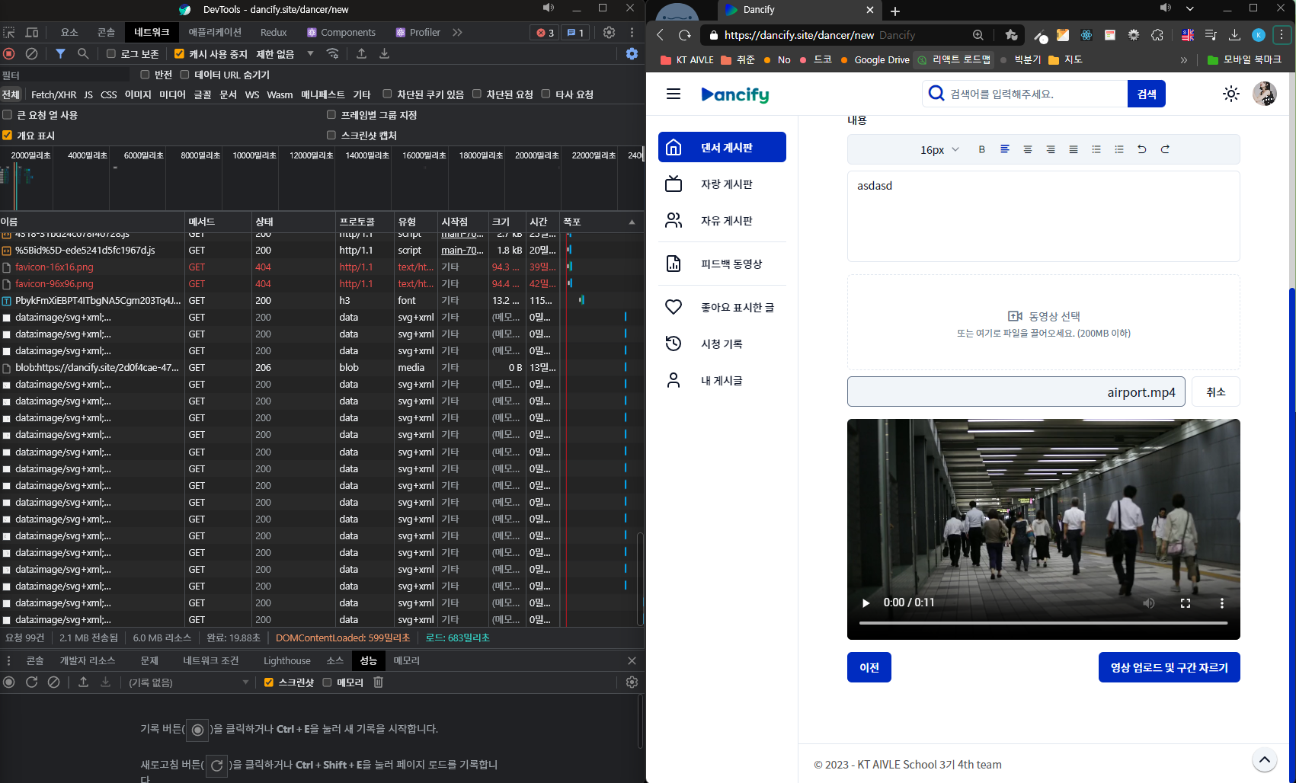
Task: Check the blocked cookies checkbox
Action: tap(387, 94)
